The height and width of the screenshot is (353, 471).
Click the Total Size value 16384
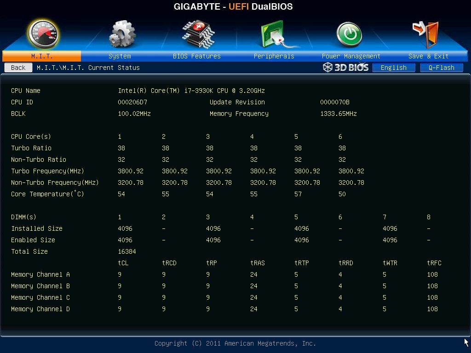(127, 251)
